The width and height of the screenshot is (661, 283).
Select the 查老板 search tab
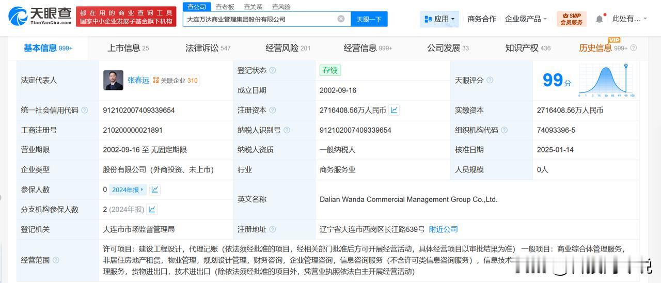pyautogui.click(x=225, y=7)
